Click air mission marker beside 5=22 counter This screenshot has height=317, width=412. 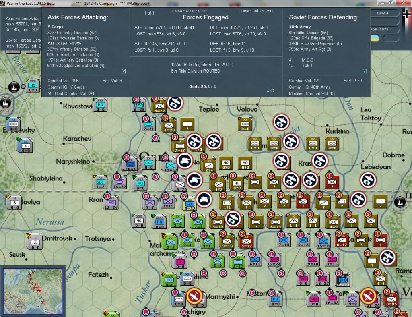[175, 103]
